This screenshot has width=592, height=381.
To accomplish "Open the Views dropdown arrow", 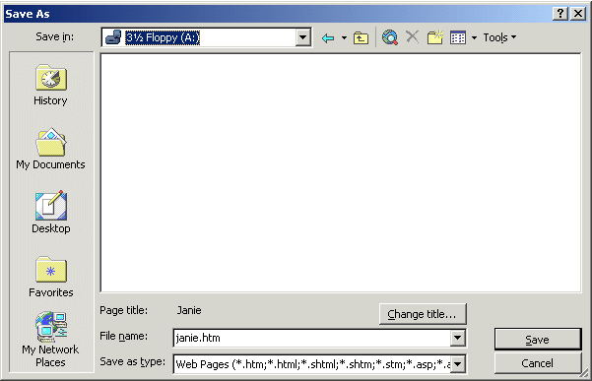I will (474, 37).
